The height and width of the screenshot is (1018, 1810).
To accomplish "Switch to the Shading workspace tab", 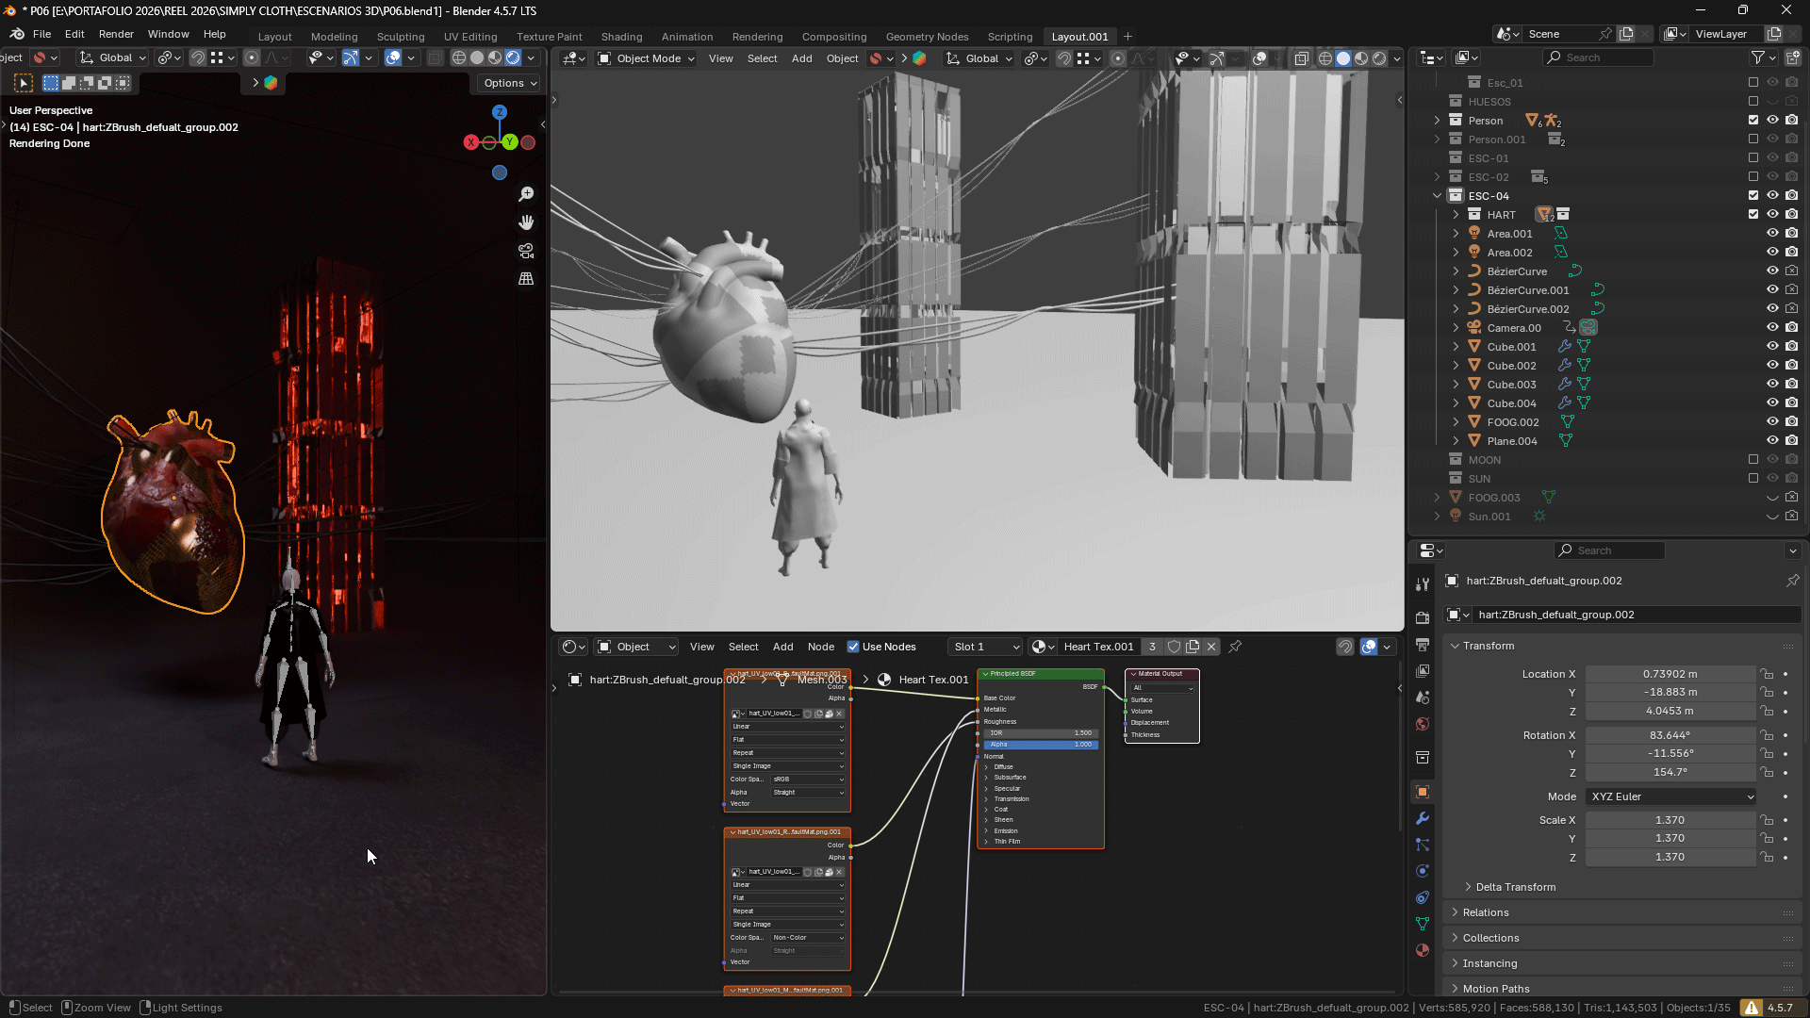I will coord(621,37).
